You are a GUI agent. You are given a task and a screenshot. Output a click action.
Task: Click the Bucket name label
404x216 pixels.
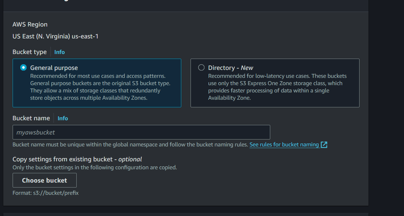click(31, 118)
